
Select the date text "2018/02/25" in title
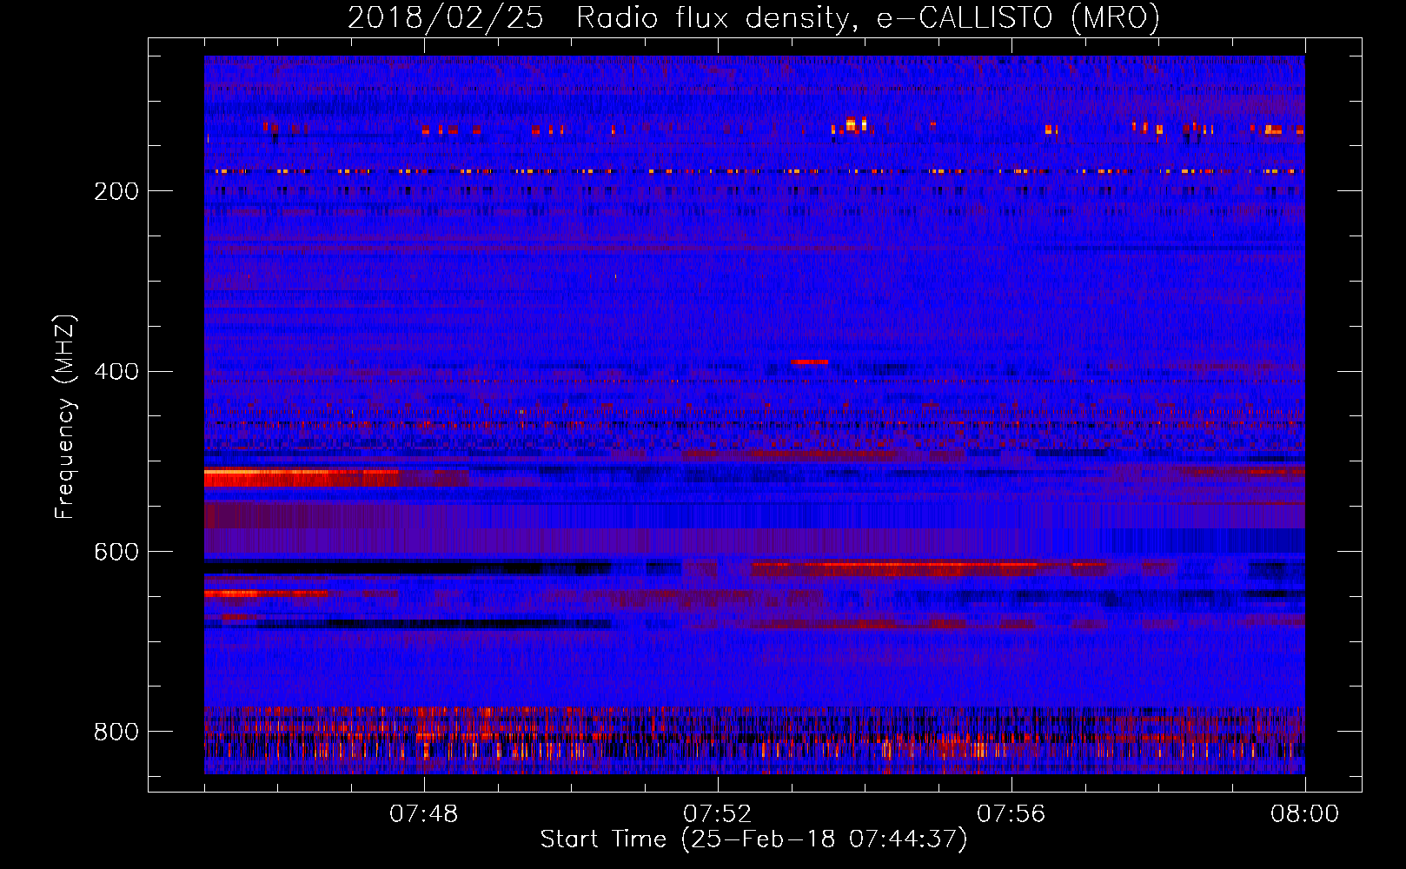point(446,17)
